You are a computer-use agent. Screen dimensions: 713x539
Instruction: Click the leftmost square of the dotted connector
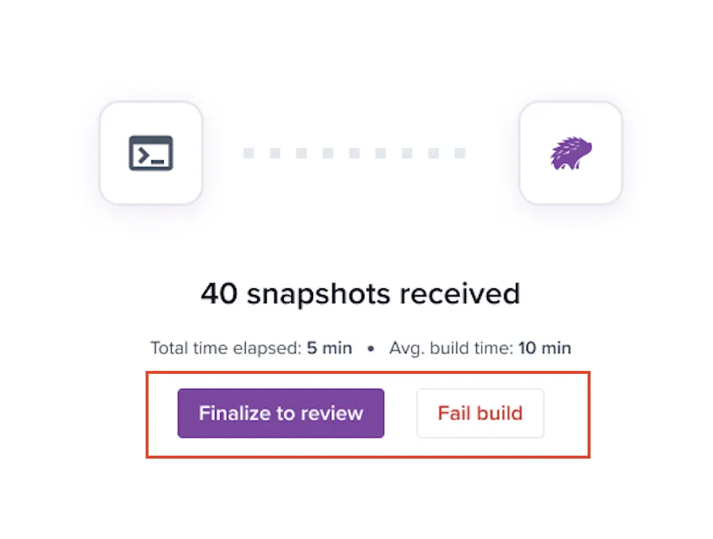click(x=249, y=153)
